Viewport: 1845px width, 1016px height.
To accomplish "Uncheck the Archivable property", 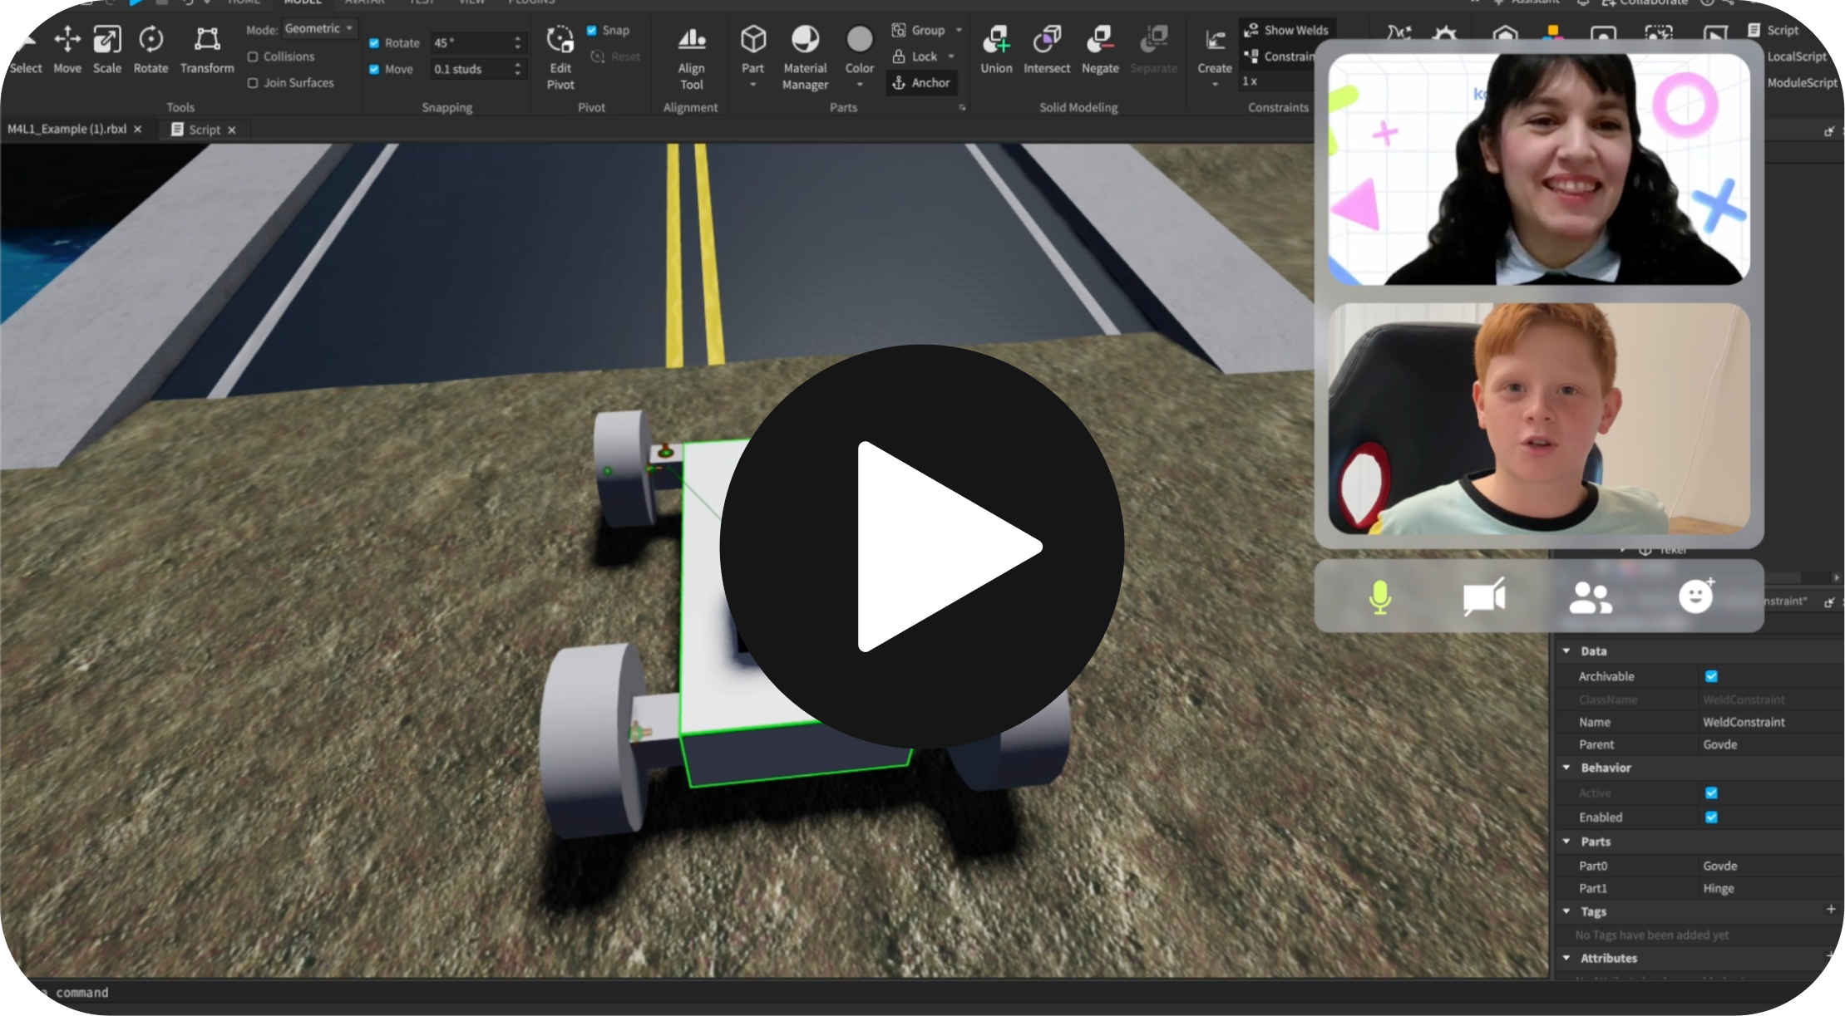I will pyautogui.click(x=1711, y=676).
